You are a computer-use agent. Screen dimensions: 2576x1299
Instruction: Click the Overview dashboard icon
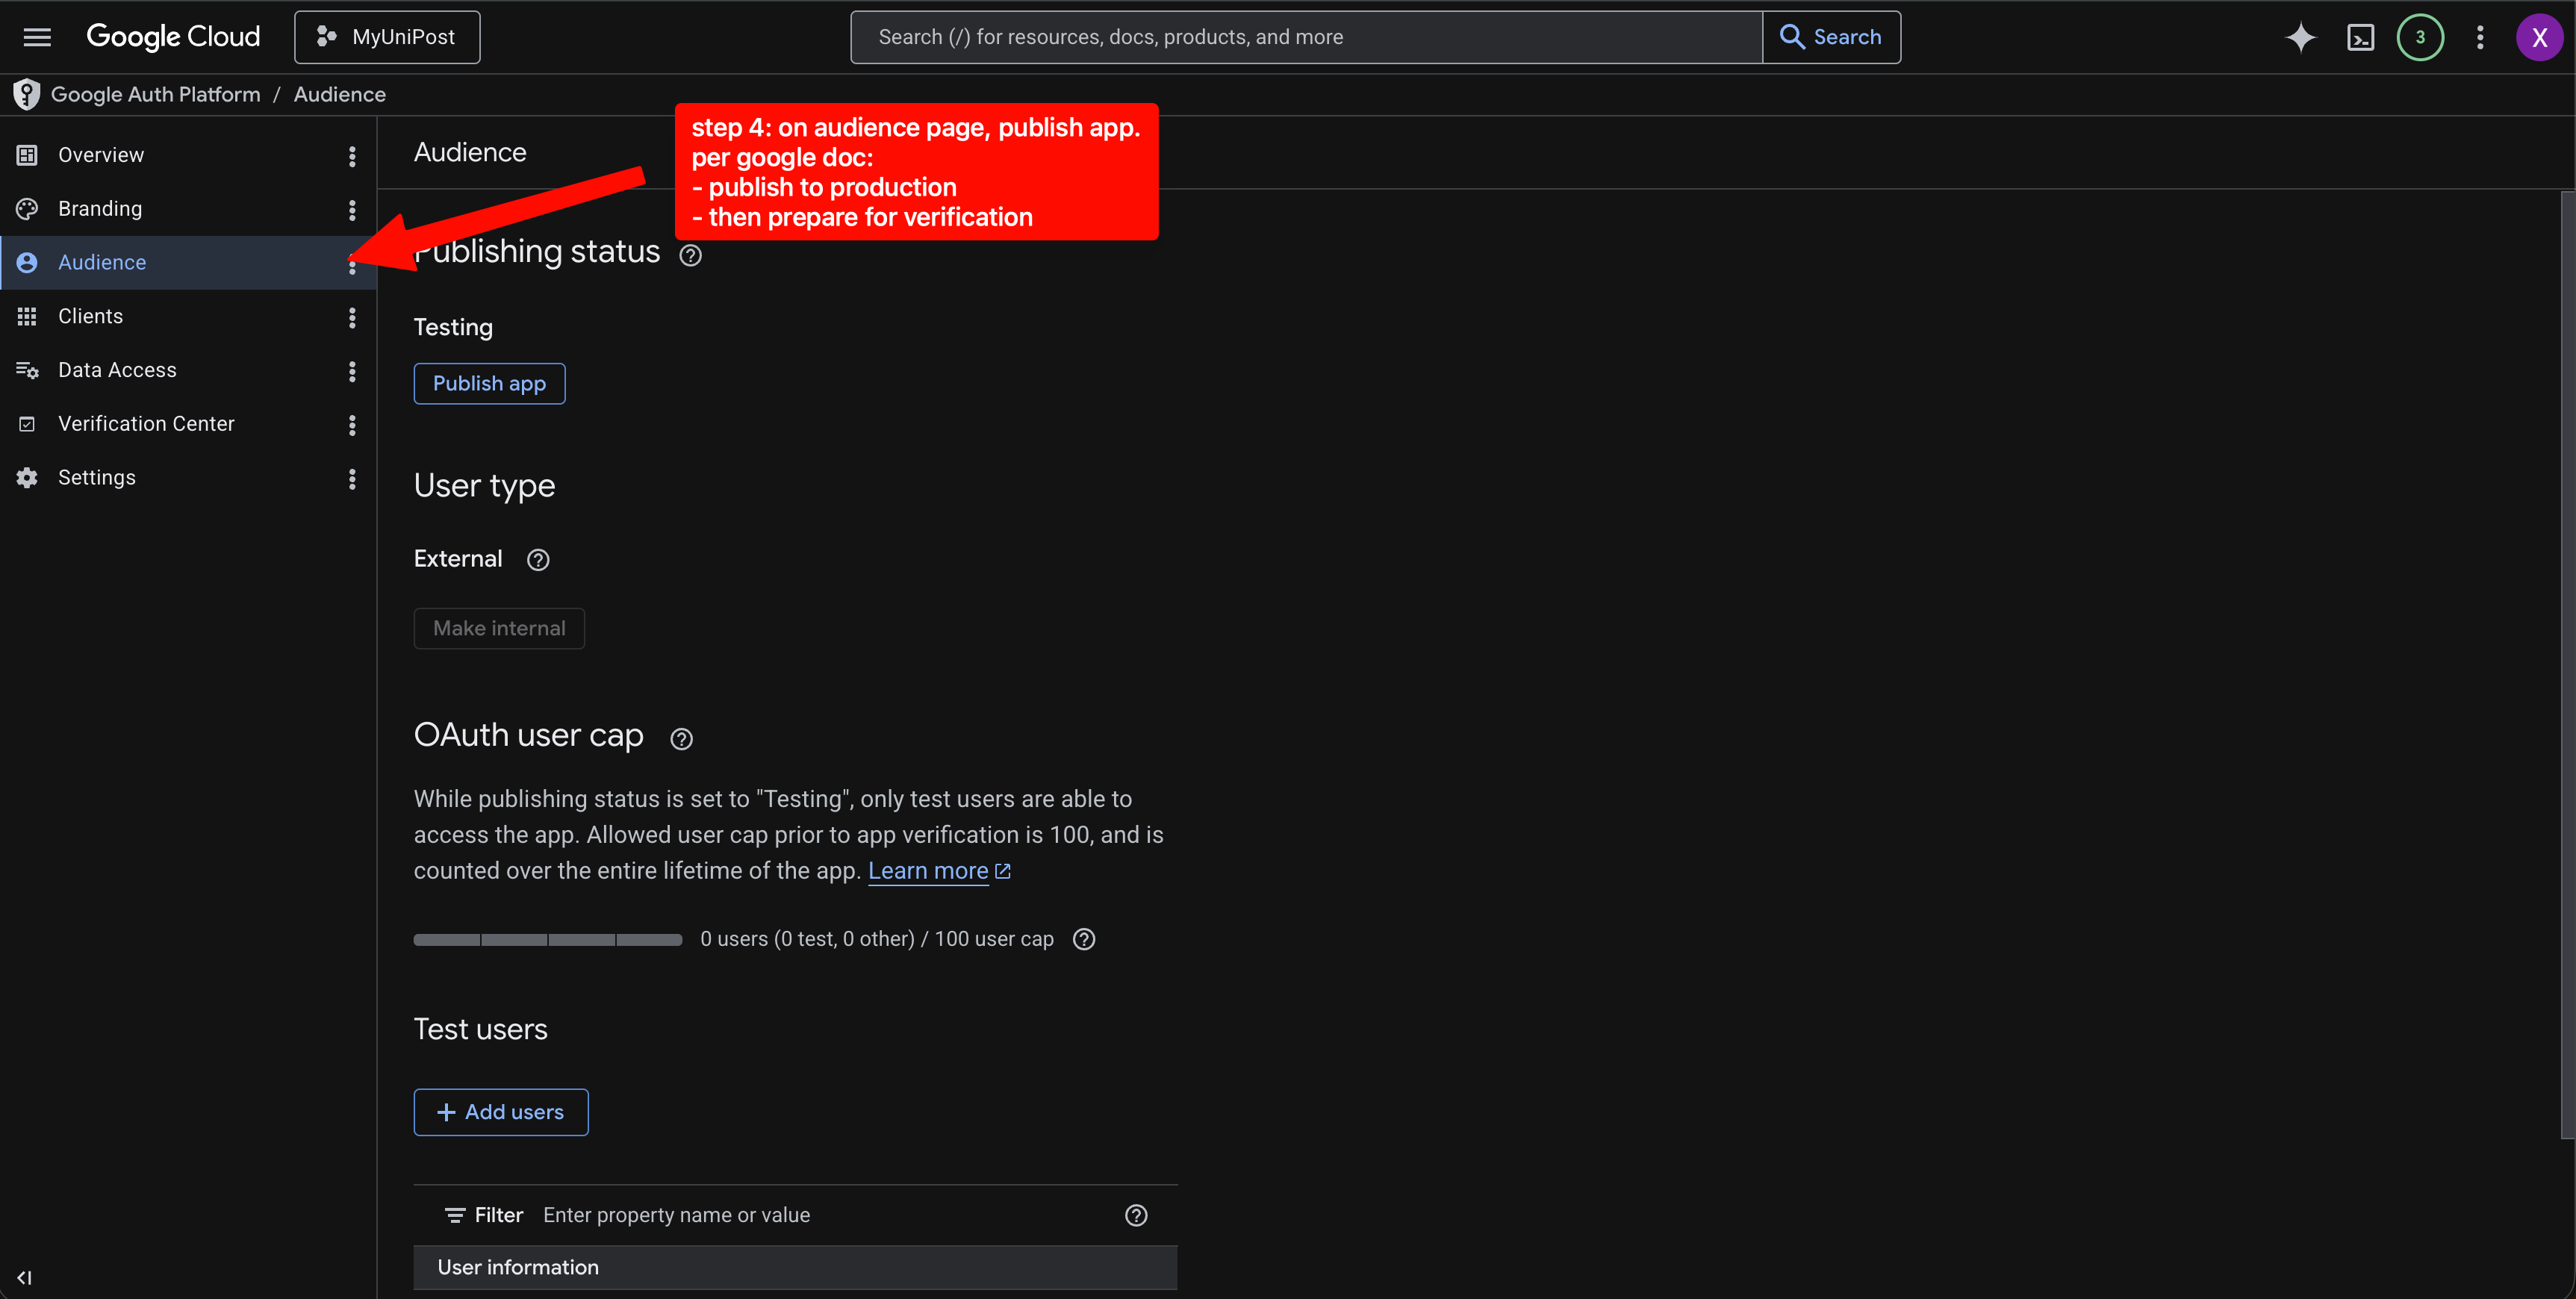click(x=27, y=155)
